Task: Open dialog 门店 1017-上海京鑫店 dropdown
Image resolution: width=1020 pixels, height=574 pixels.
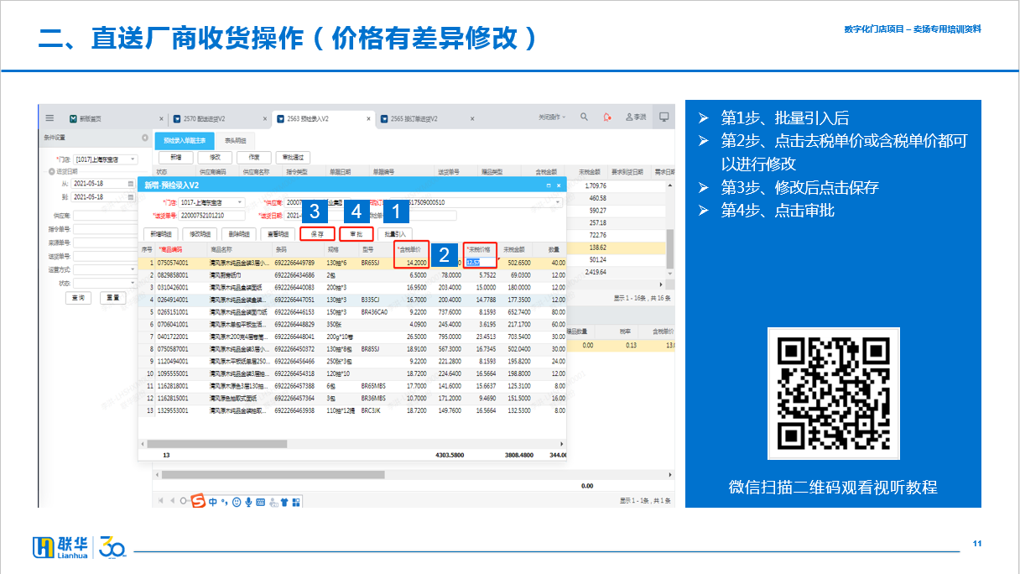Action: tap(241, 202)
